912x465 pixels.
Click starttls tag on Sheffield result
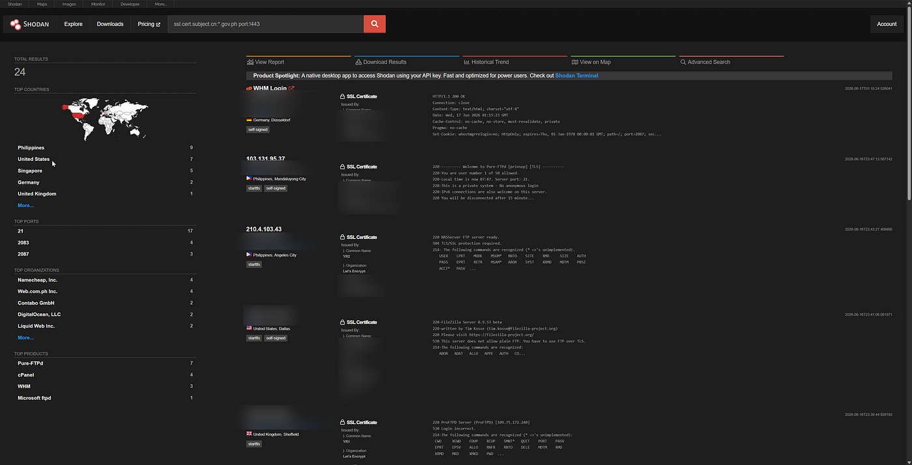click(254, 444)
